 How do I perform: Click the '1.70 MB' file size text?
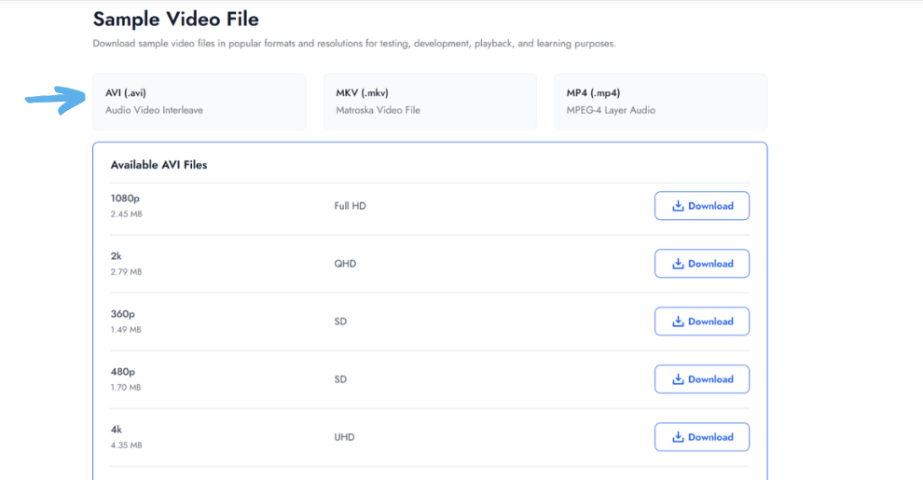pos(126,387)
